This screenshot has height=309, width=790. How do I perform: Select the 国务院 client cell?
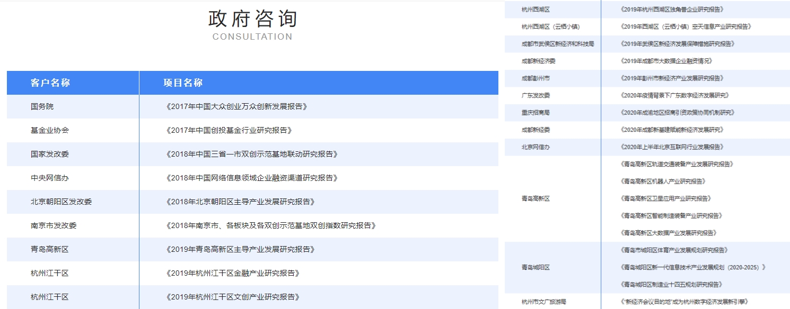[x=42, y=106]
